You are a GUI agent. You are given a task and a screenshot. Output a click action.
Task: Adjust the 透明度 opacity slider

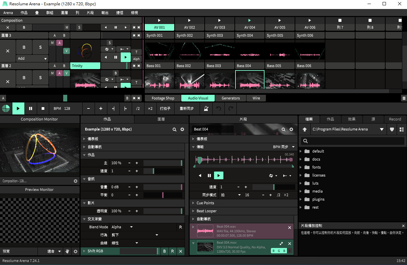click(x=163, y=211)
